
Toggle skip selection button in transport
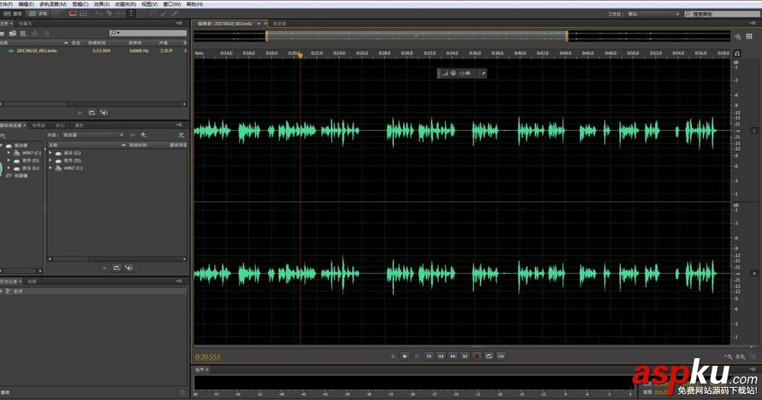501,357
